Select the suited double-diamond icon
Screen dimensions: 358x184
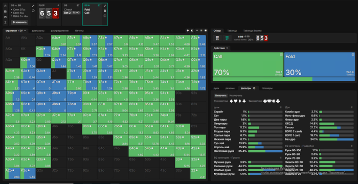point(274,101)
